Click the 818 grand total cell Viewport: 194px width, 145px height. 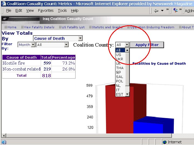46,75
